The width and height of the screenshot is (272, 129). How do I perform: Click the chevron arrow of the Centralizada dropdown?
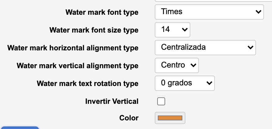(x=250, y=48)
